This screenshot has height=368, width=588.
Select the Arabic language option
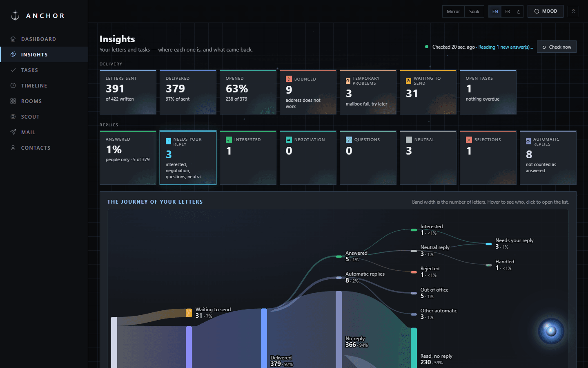click(x=518, y=11)
